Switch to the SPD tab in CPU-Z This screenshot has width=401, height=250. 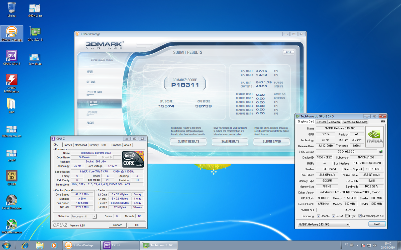(104, 145)
